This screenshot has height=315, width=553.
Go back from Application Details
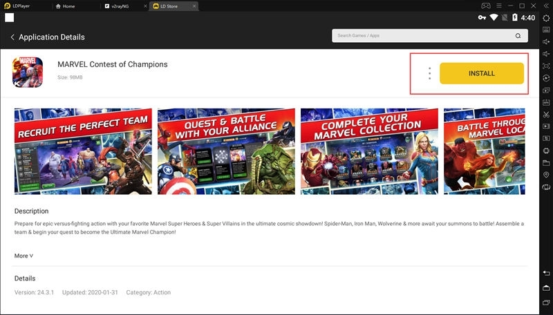(x=12, y=37)
